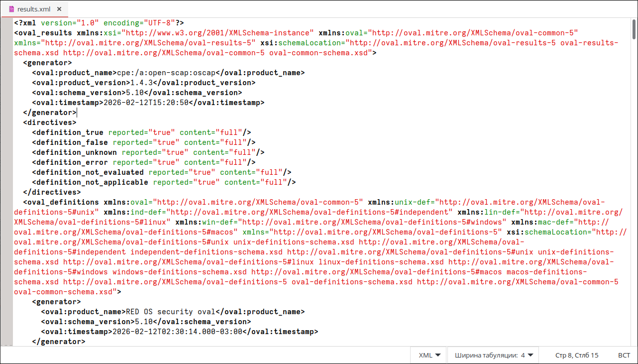Click the arrow next to tab width 4
Screen dimensions: 638x364
[x=531, y=355]
